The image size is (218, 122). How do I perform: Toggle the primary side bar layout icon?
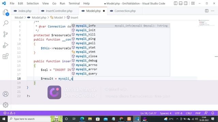pos(176,3)
